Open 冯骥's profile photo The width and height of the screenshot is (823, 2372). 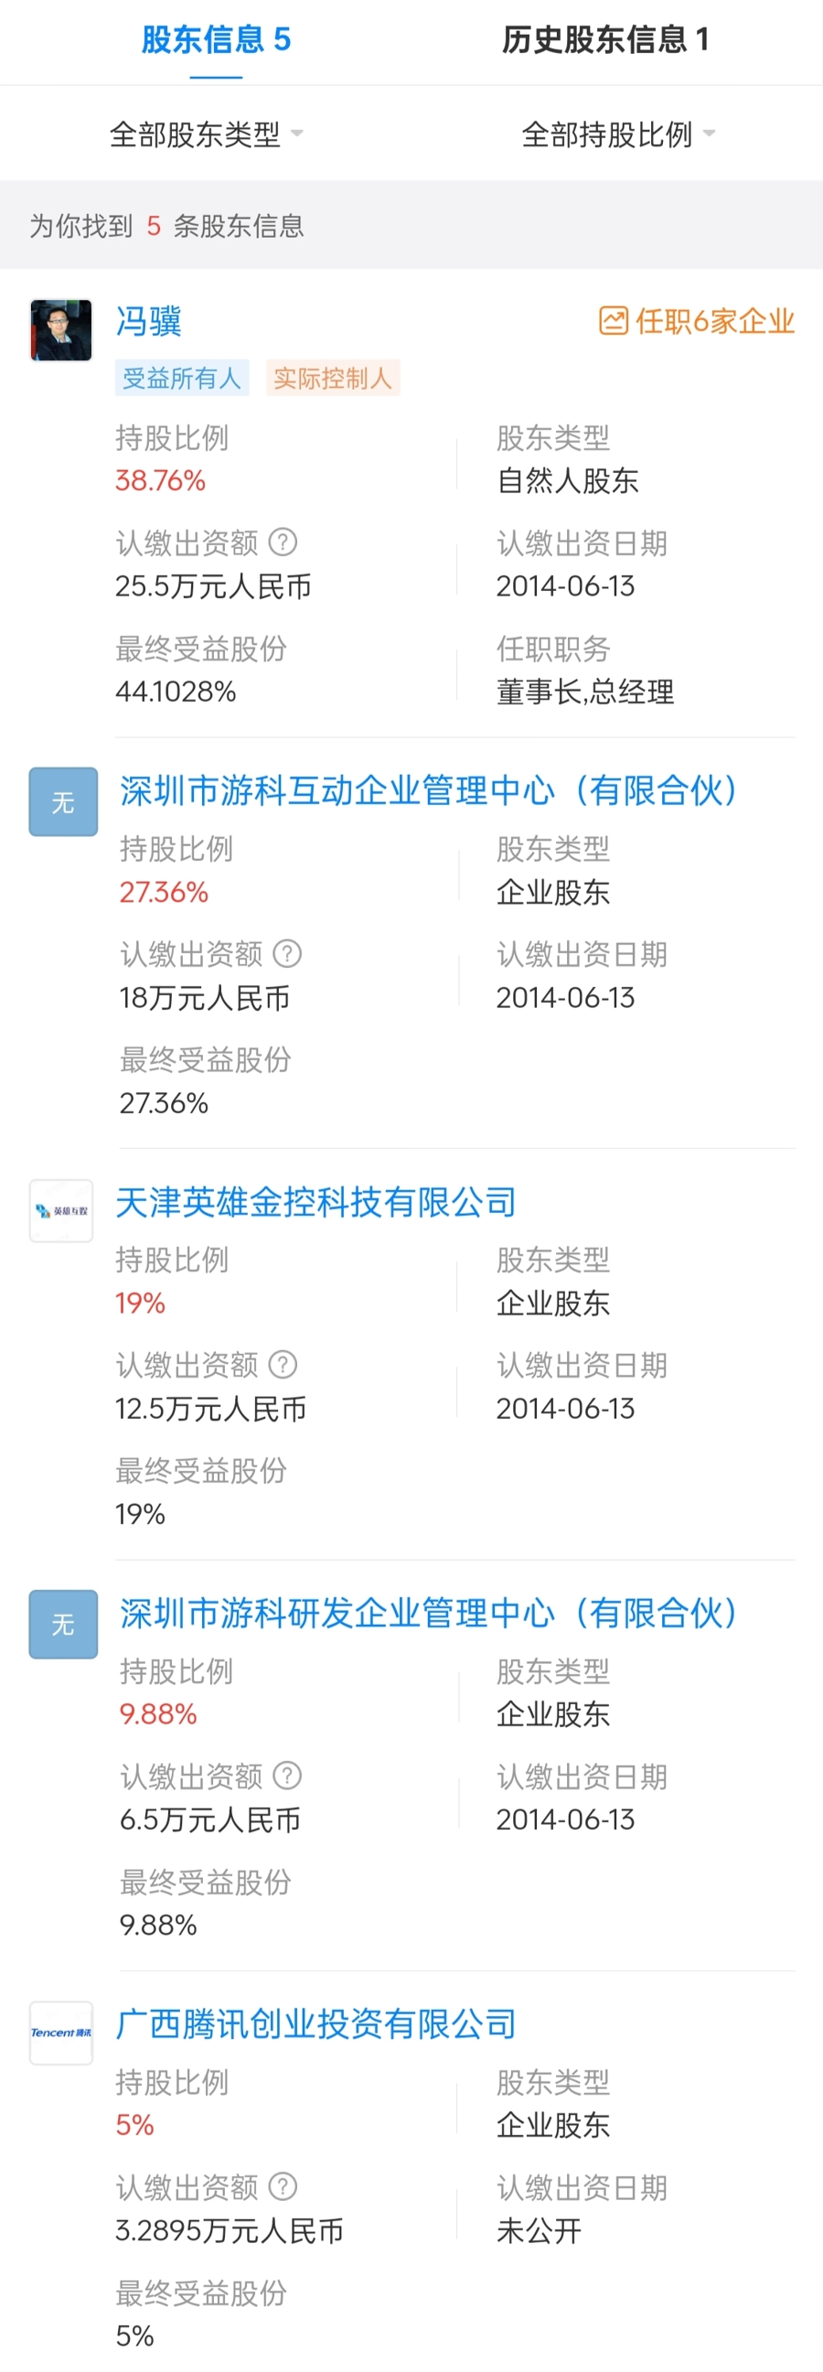[61, 329]
